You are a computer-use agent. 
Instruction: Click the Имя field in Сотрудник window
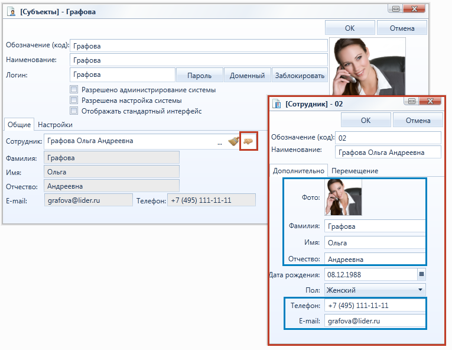(375, 242)
